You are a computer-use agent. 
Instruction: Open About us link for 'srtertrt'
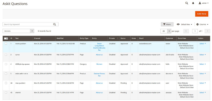pyautogui.click(x=99, y=92)
